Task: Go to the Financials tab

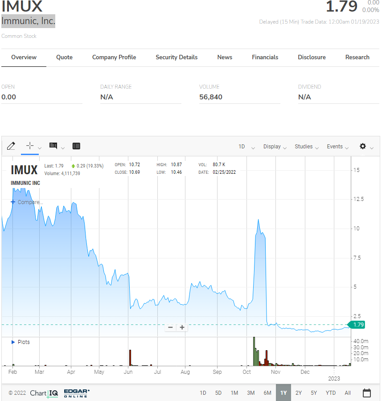Action: coord(265,57)
